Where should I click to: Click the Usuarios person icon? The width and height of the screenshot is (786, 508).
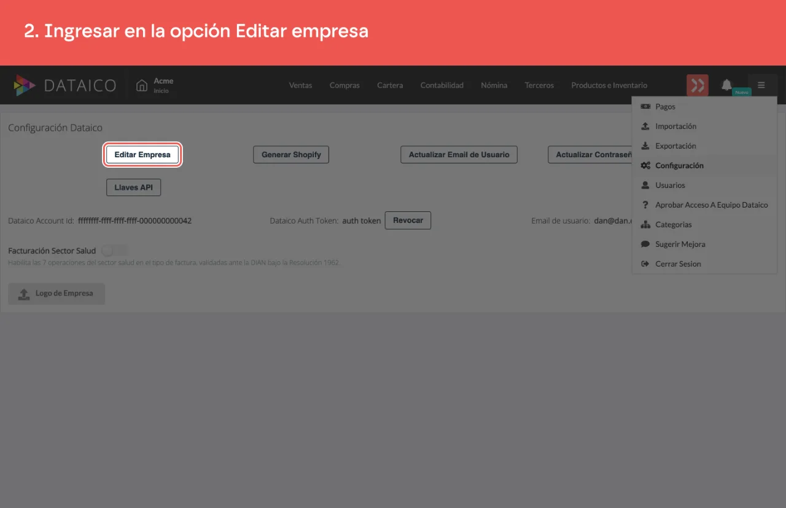(645, 185)
